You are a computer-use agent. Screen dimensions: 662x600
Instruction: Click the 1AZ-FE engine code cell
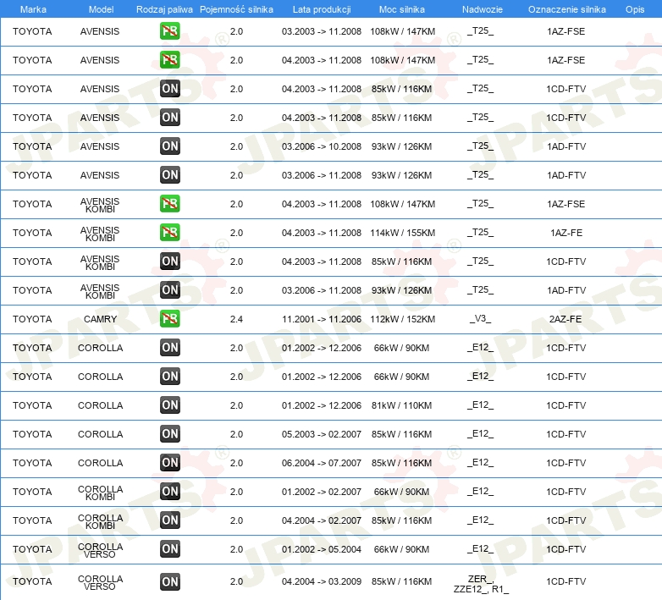point(566,233)
